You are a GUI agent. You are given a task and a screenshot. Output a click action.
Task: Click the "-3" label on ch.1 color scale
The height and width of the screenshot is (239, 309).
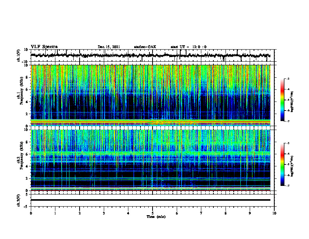point(288,79)
